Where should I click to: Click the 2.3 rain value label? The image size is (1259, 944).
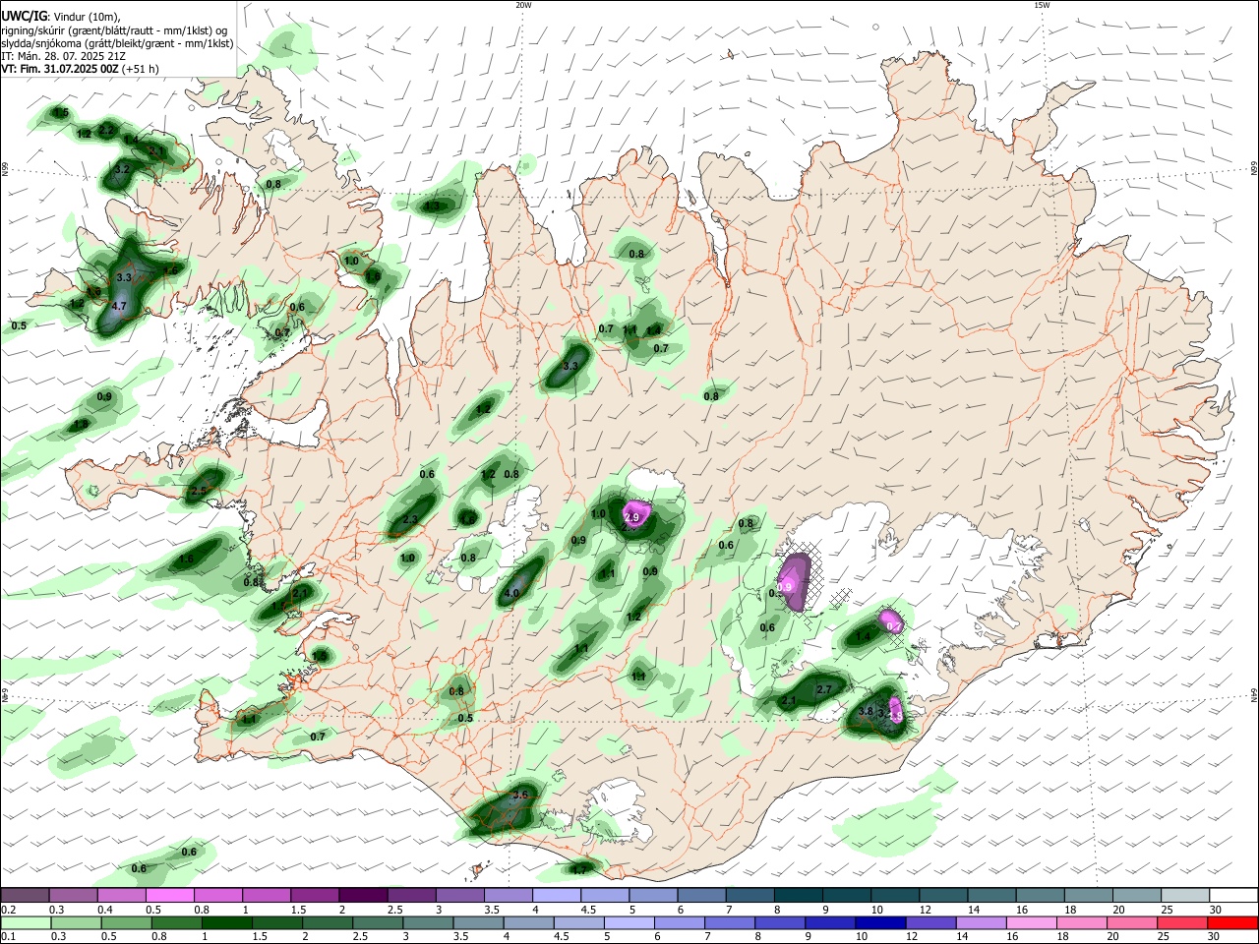click(410, 520)
